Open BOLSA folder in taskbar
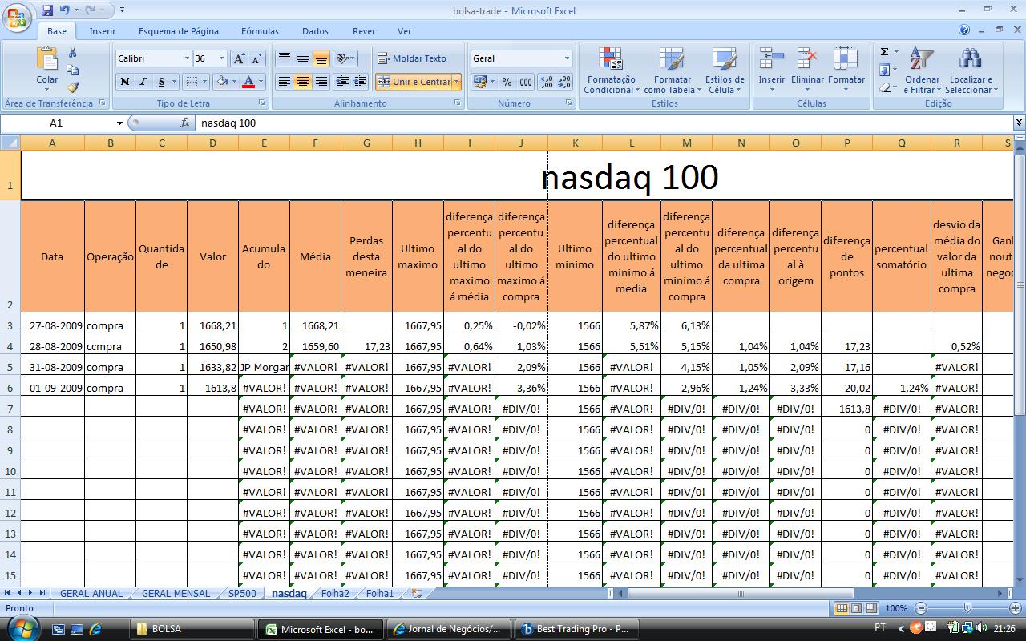The height and width of the screenshot is (641, 1026). coord(192,629)
